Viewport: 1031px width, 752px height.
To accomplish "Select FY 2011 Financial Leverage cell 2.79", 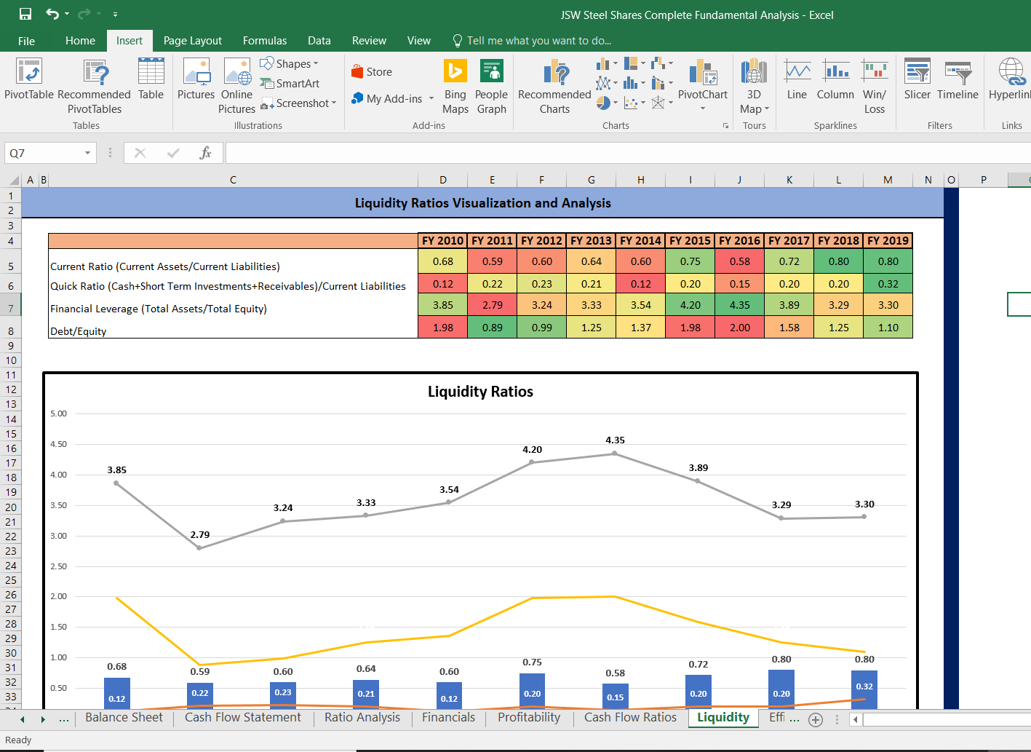I will coord(493,305).
